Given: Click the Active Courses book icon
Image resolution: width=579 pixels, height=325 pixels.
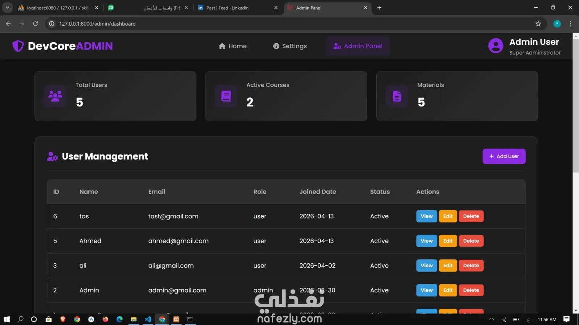Looking at the screenshot, I should click(x=226, y=96).
